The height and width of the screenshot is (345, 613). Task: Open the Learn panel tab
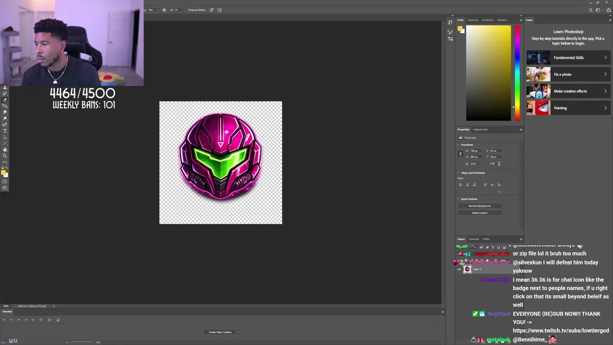[x=529, y=20]
